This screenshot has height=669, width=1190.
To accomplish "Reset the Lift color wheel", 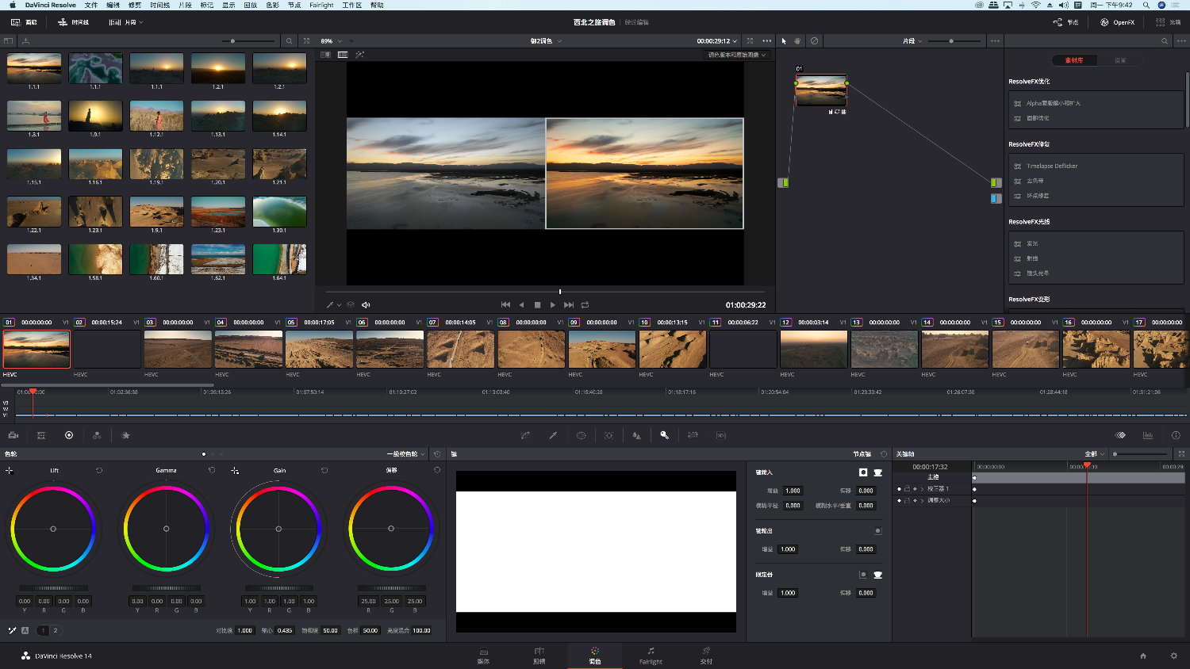I will [x=99, y=470].
